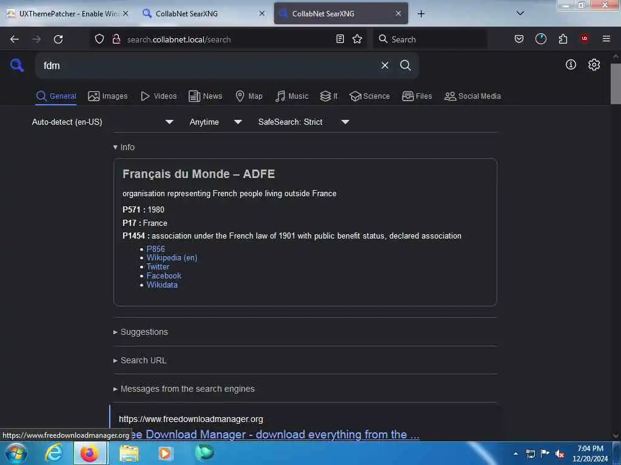Open the Auto-detect language dropdown
Screen dimensions: 621x465
[103, 122]
